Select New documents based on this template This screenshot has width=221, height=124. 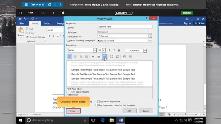[x=96, y=105]
